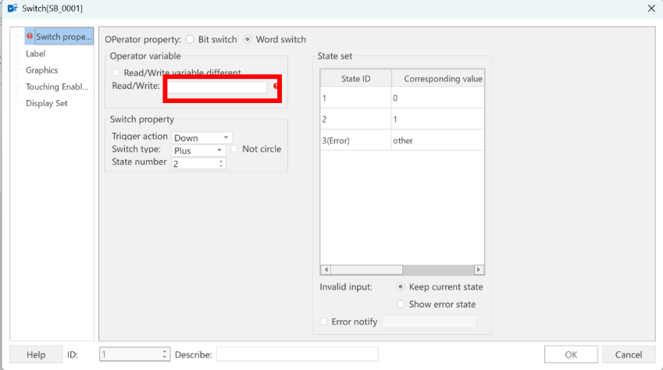663x370 pixels.
Task: Click the state table scroll left arrow
Action: [326, 270]
